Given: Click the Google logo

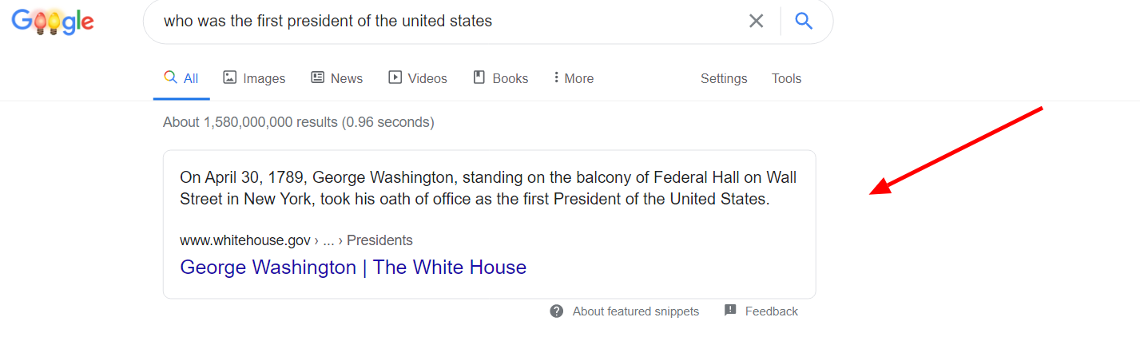Looking at the screenshot, I should pyautogui.click(x=53, y=22).
